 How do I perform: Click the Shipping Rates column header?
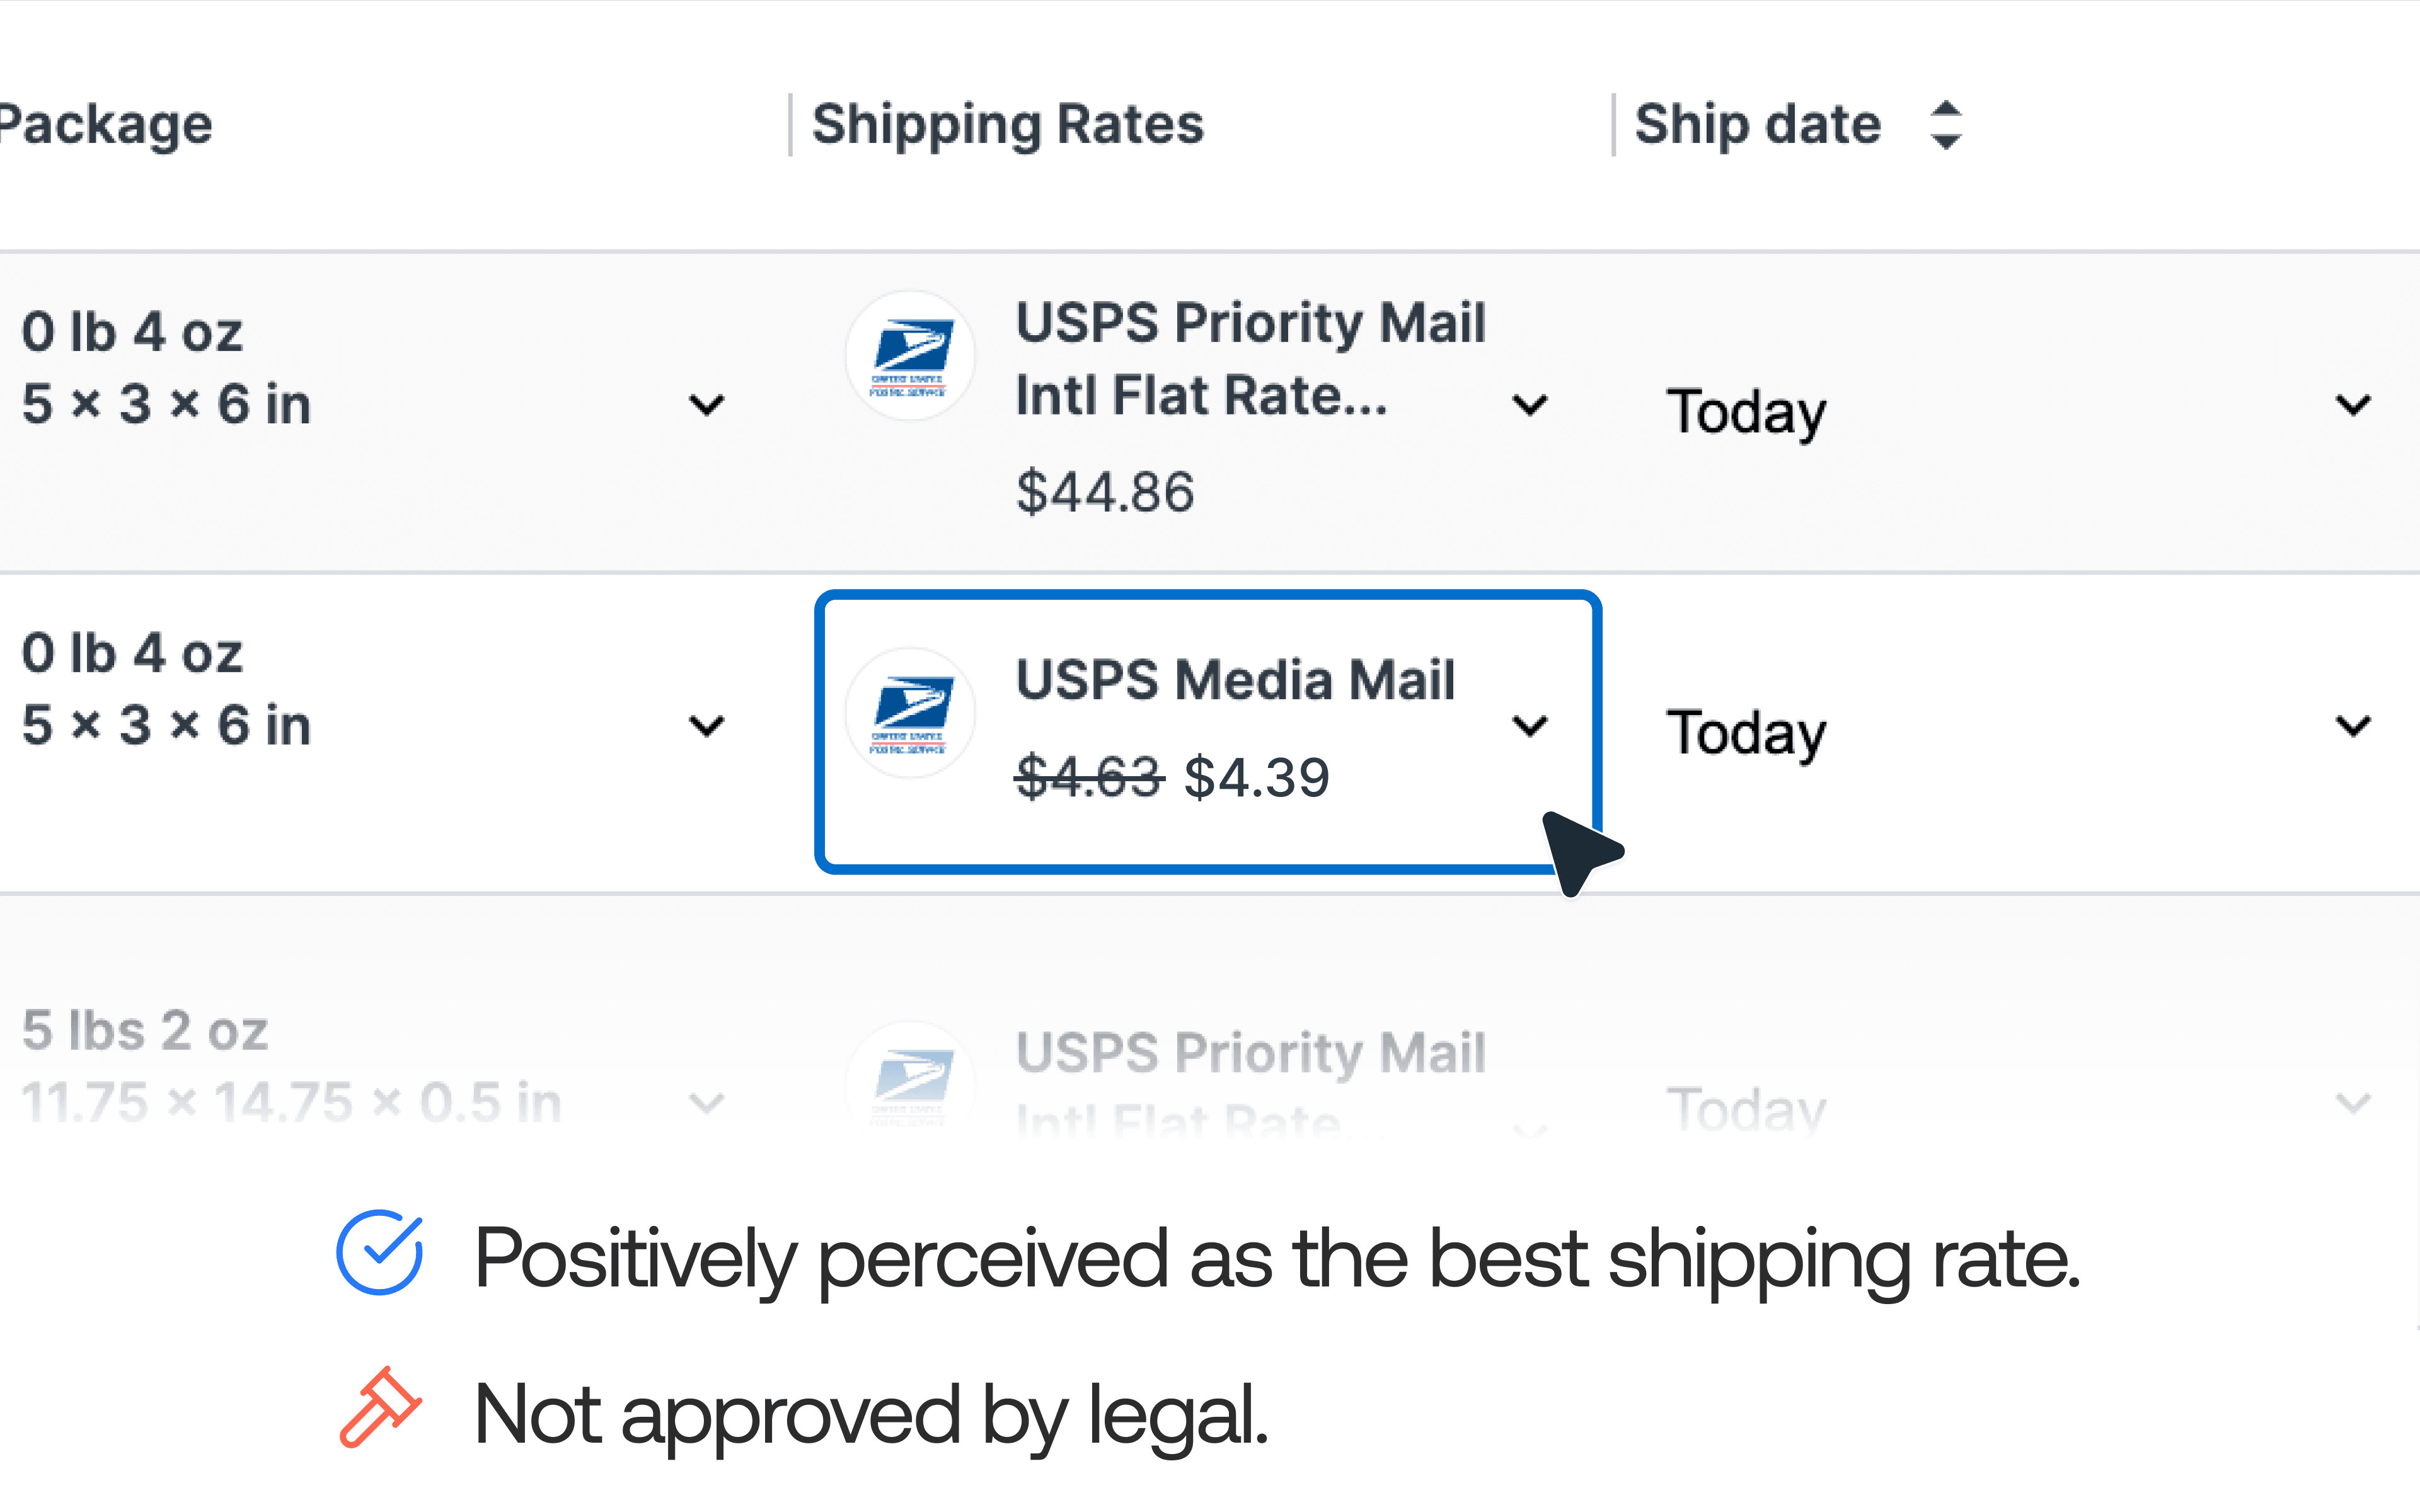coord(1007,125)
